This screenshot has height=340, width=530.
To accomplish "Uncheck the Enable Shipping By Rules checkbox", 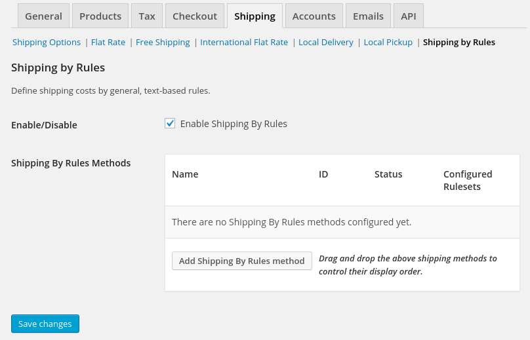I will pos(170,123).
